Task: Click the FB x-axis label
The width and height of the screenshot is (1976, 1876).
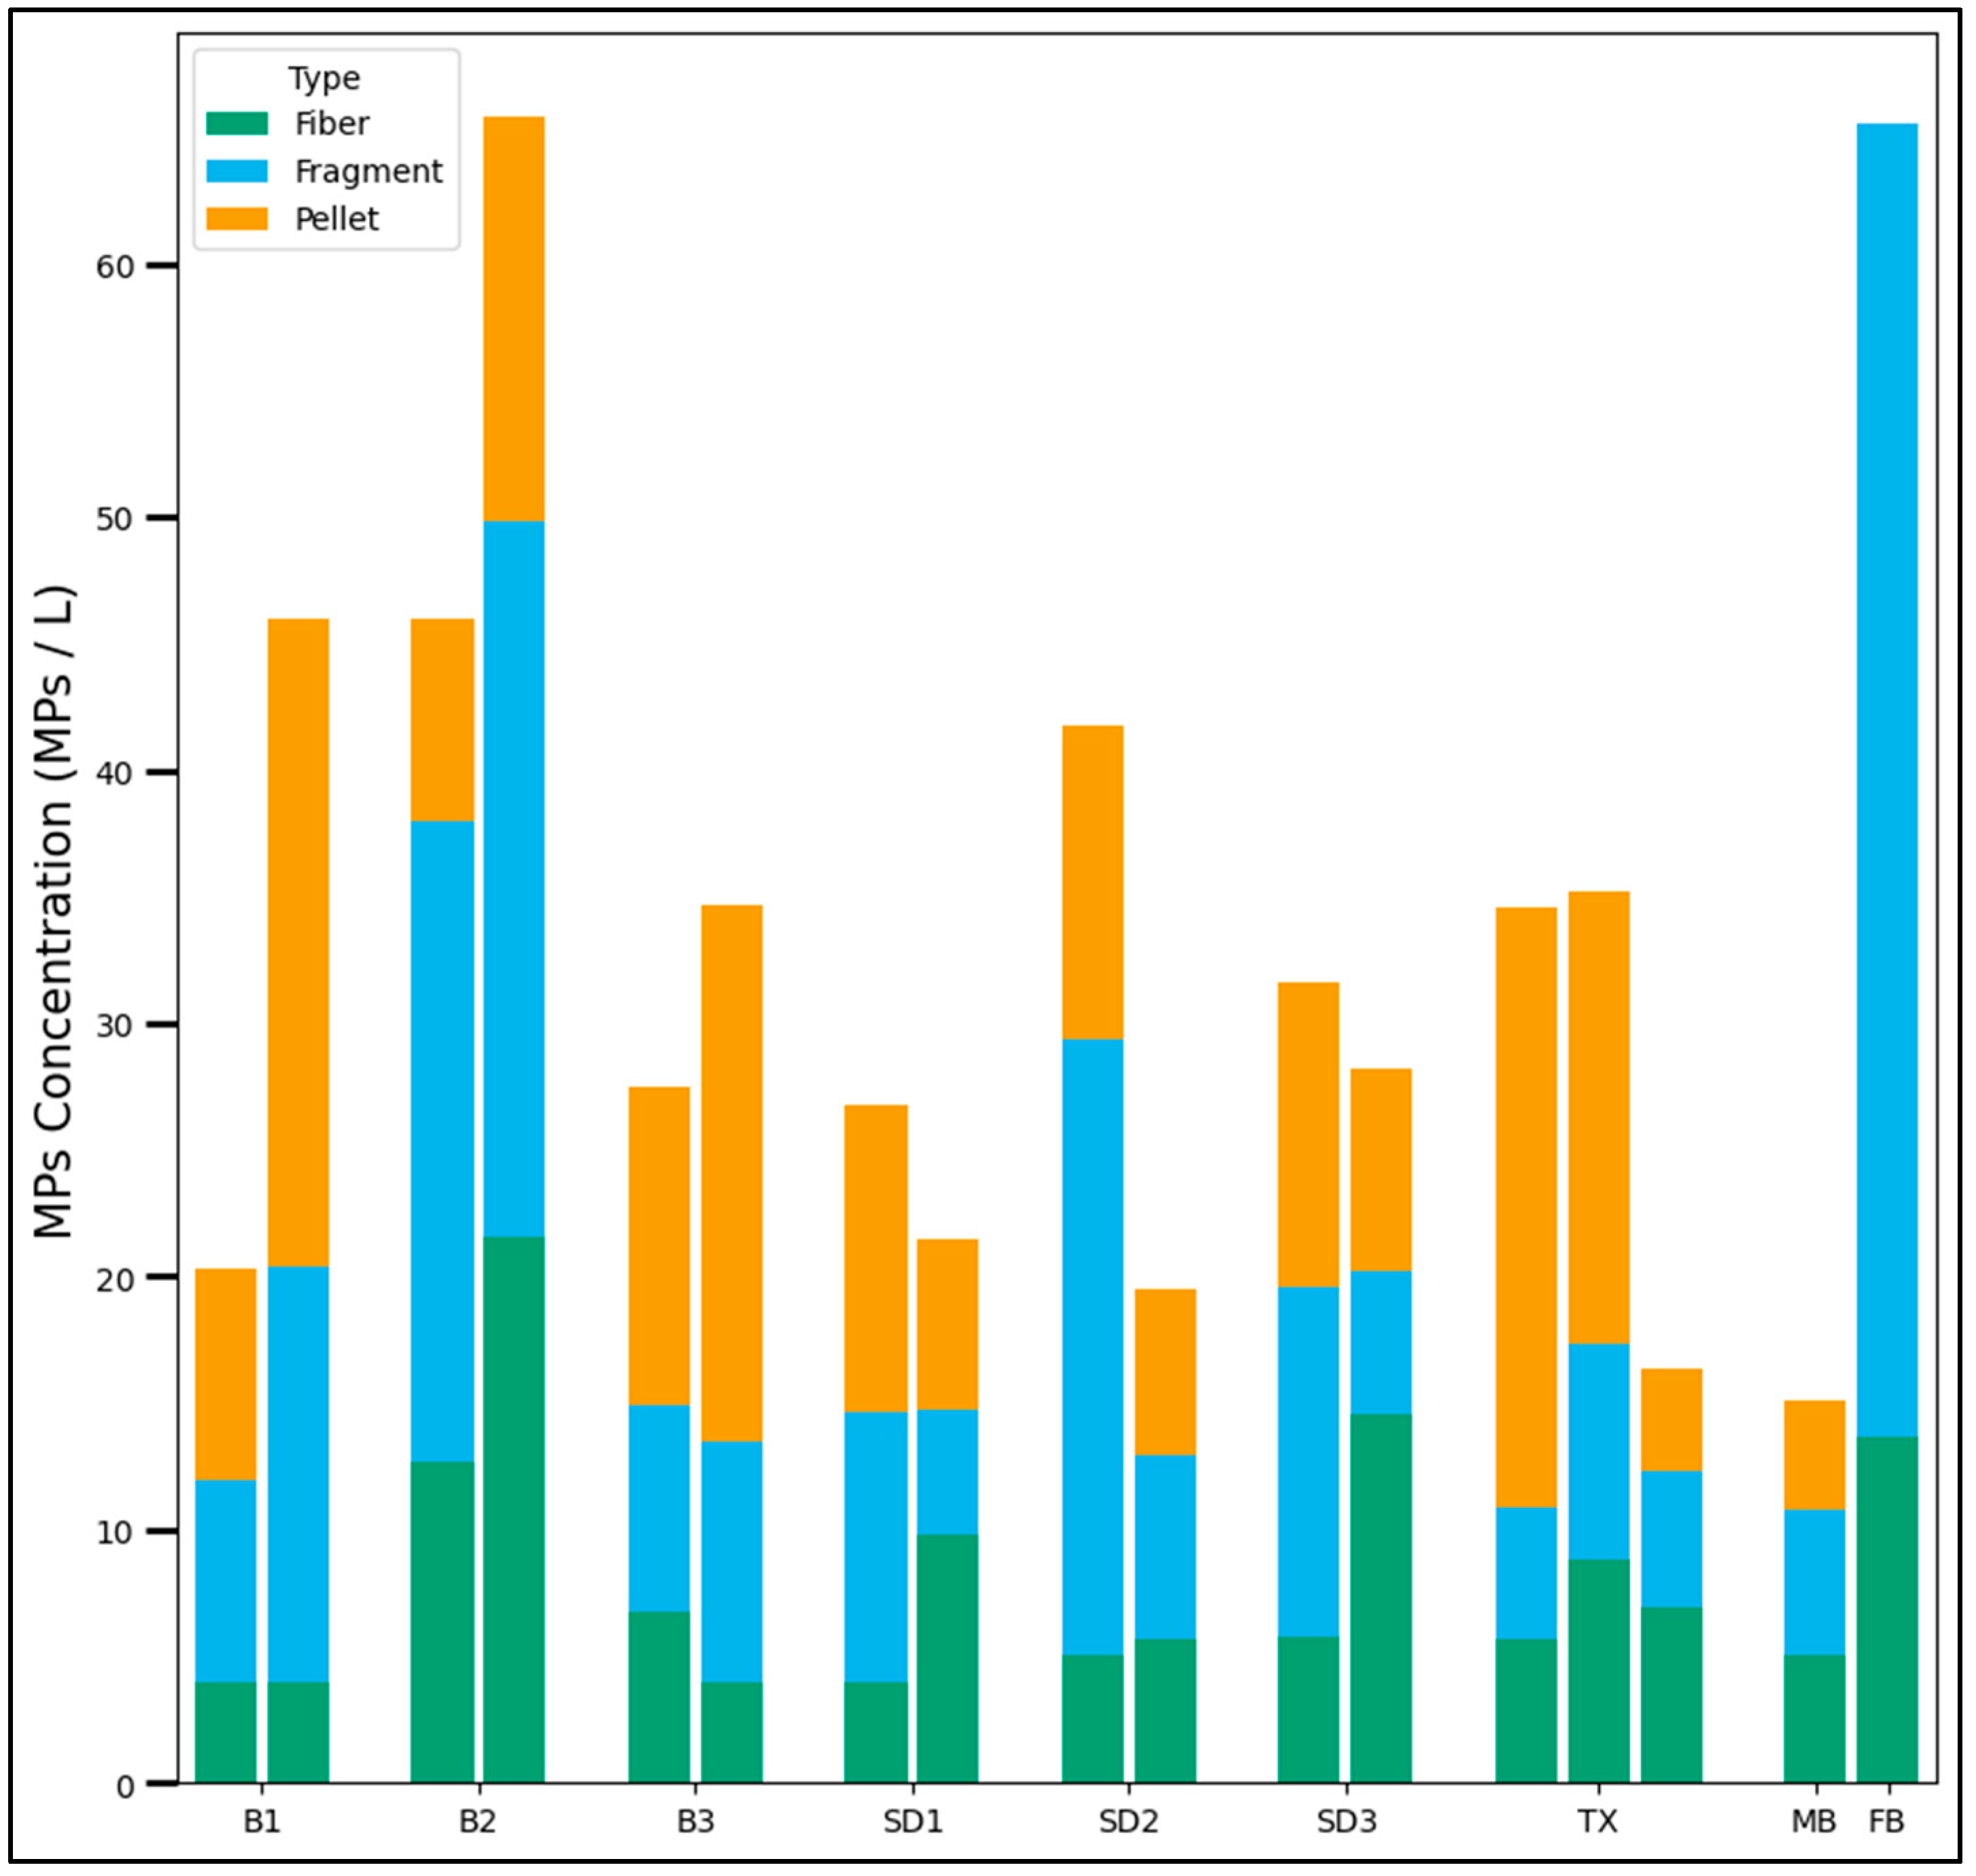Action: [x=1886, y=1821]
